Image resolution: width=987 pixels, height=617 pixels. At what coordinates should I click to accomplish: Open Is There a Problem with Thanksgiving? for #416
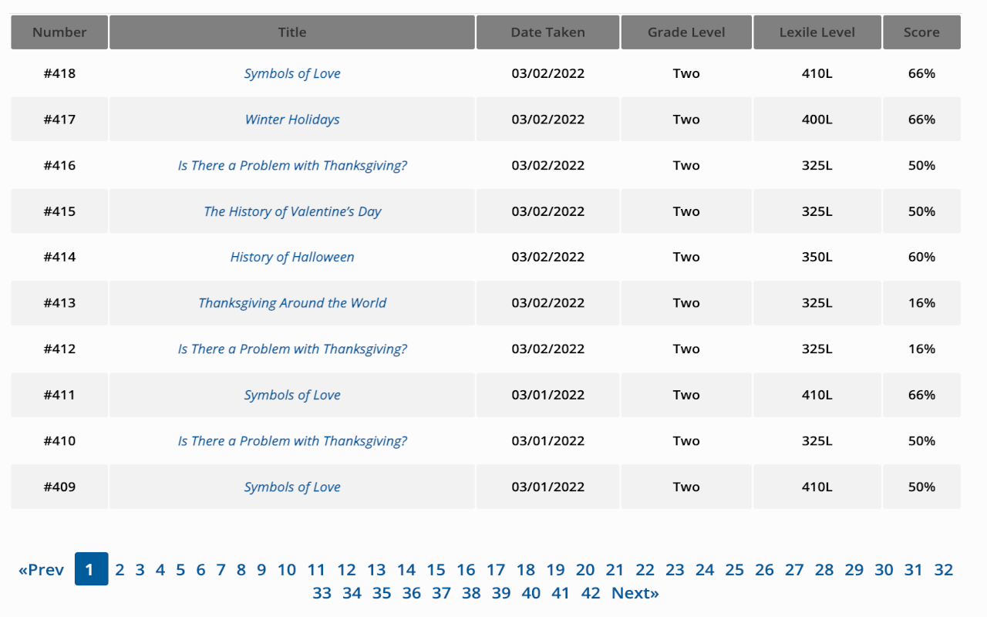[292, 165]
